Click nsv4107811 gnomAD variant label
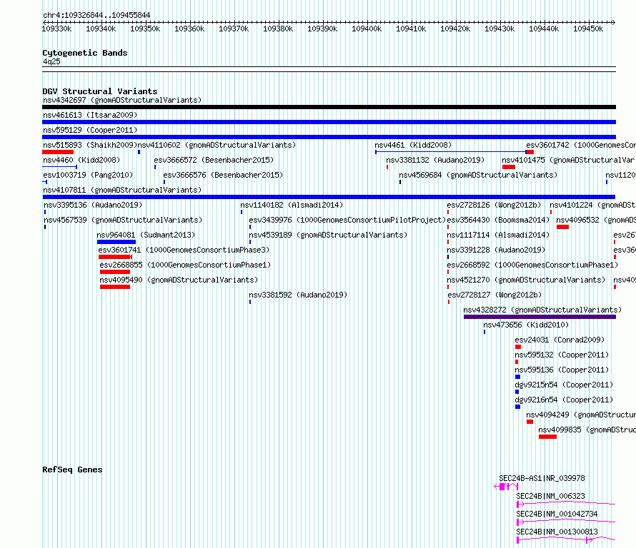The image size is (636, 548). 122,190
